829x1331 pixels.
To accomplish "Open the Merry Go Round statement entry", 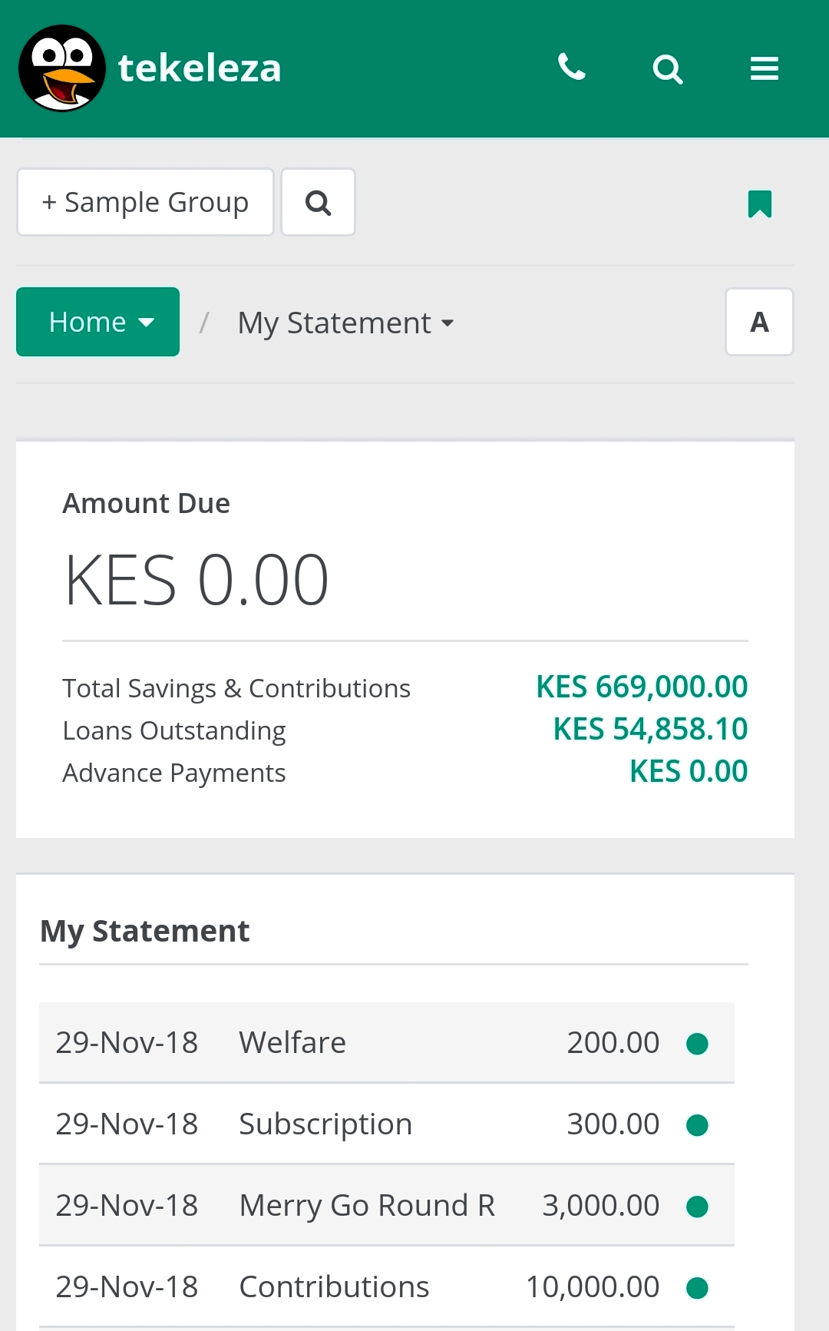I will coord(367,1206).
